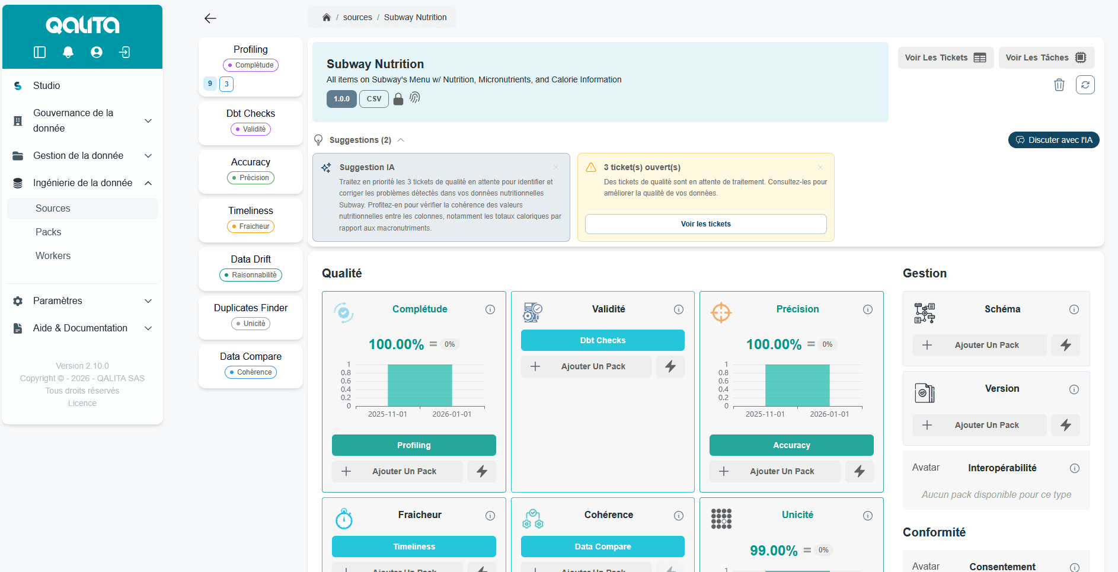Open Sources in the sidebar
This screenshot has height=572, width=1118.
(x=82, y=209)
